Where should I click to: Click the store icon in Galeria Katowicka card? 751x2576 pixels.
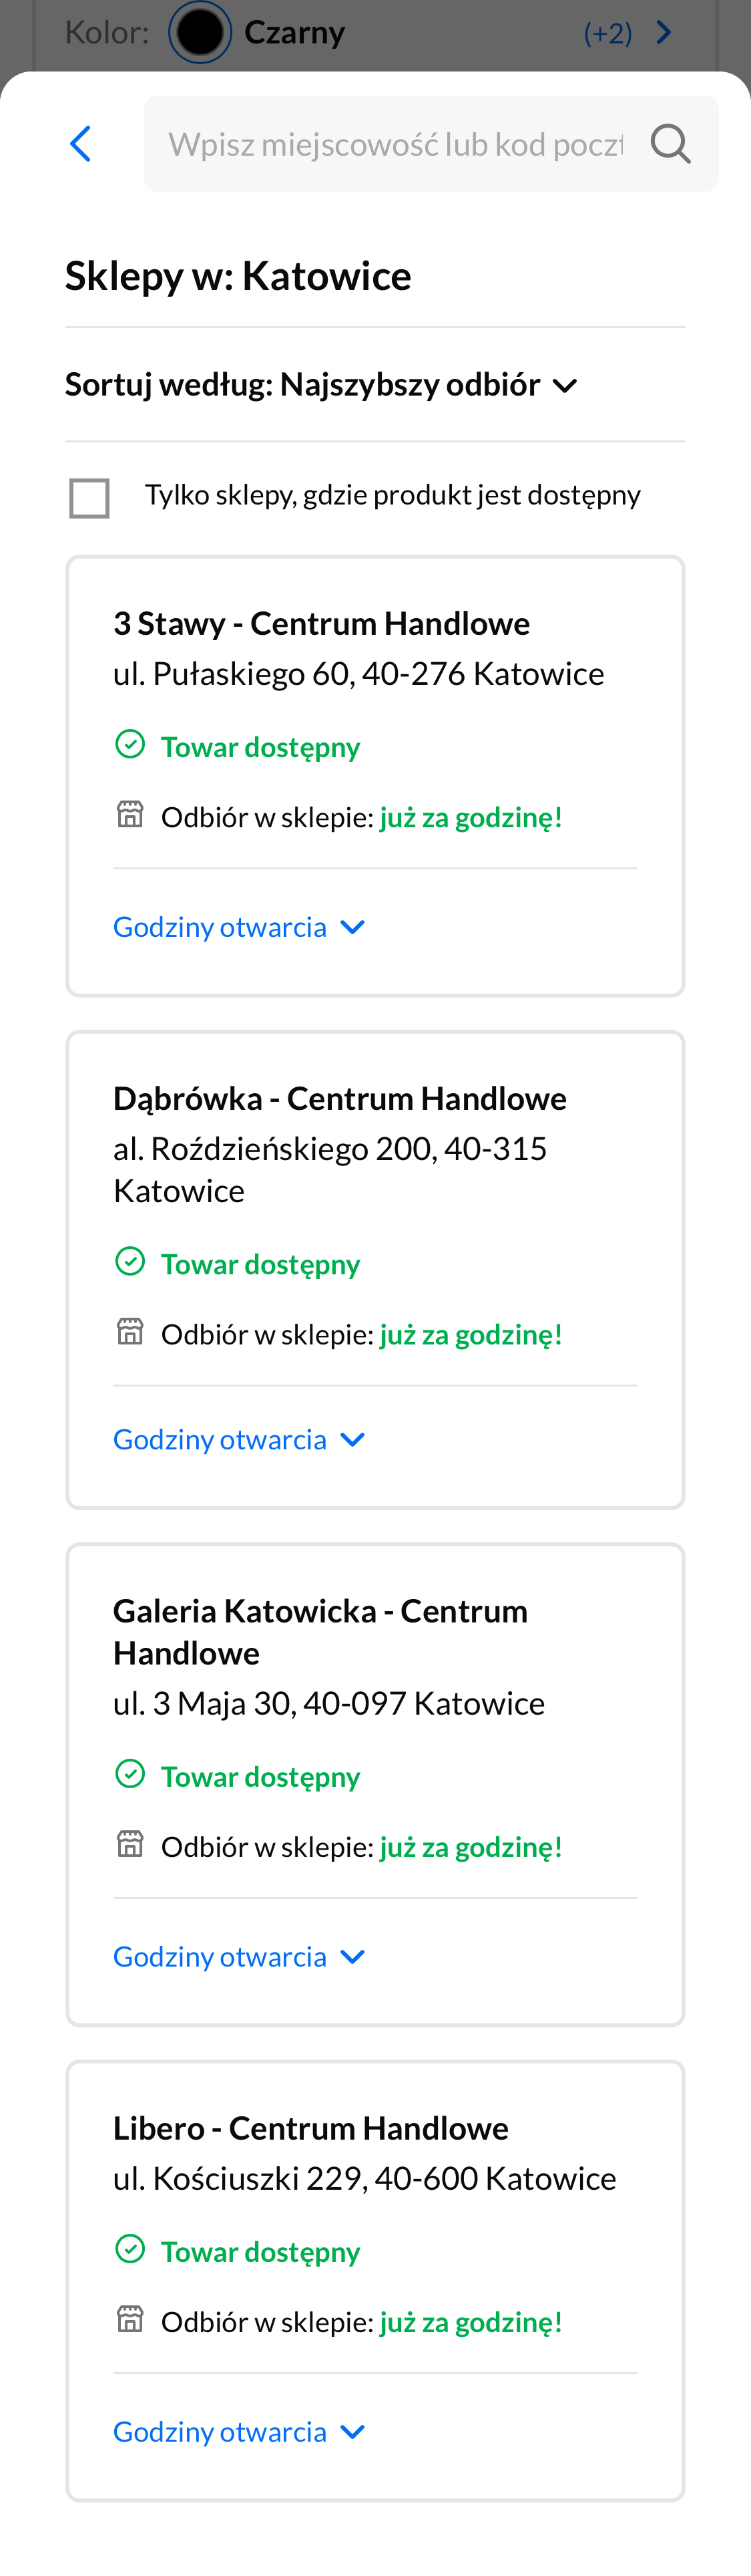tap(131, 1846)
